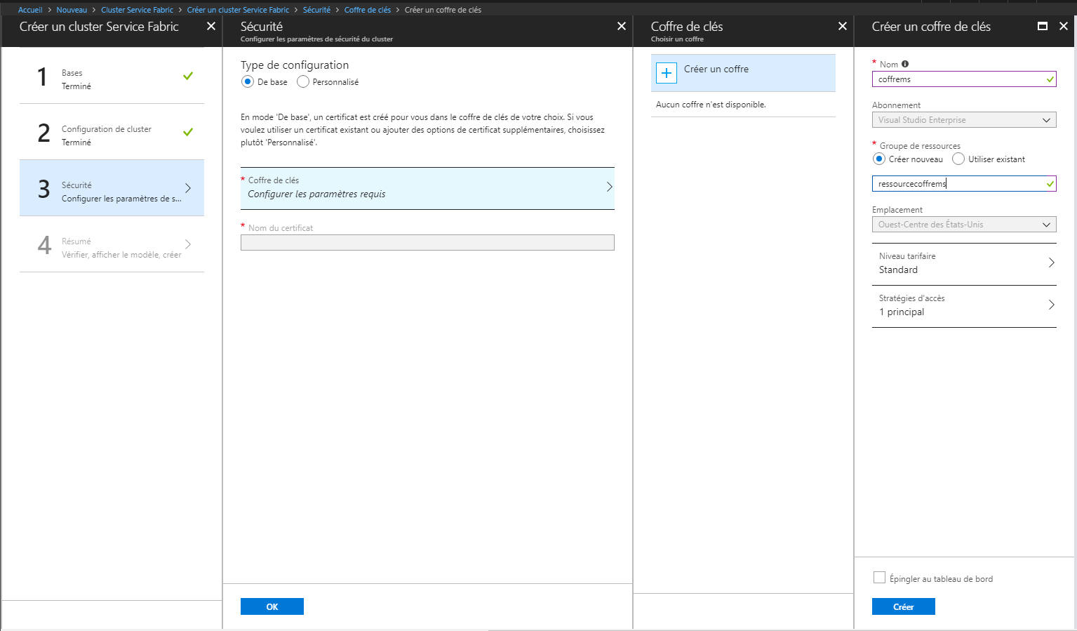Click the OK button in Sécurité blade
This screenshot has width=1077, height=631.
coord(272,606)
